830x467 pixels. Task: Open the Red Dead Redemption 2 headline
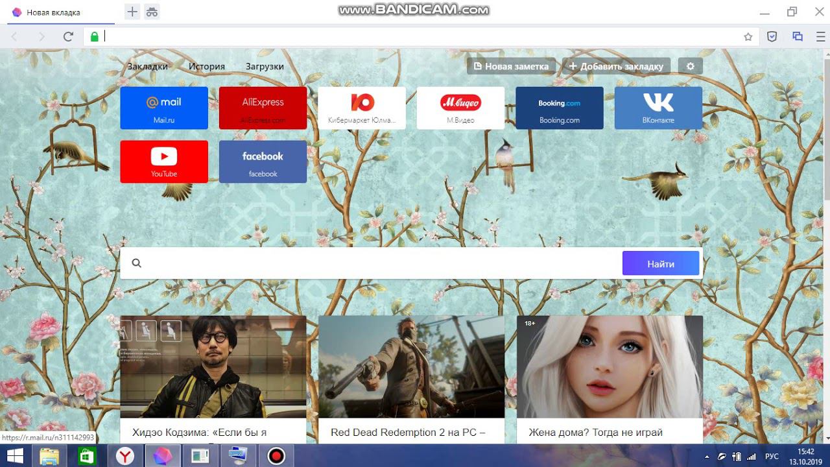pos(408,433)
